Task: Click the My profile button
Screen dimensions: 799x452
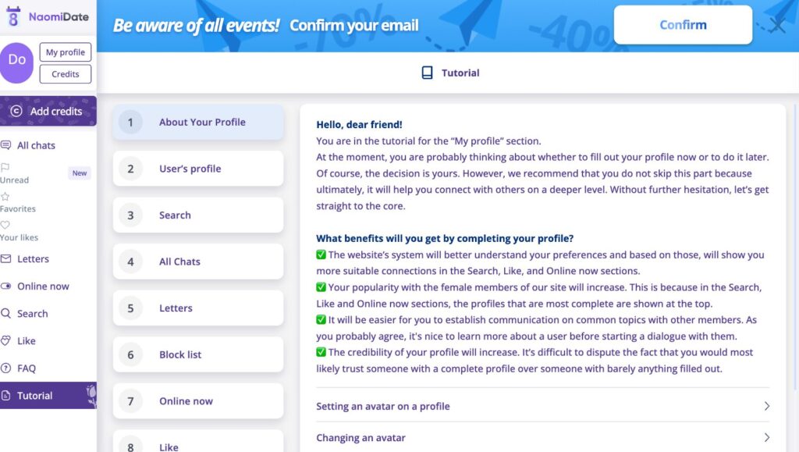Action: coord(66,52)
